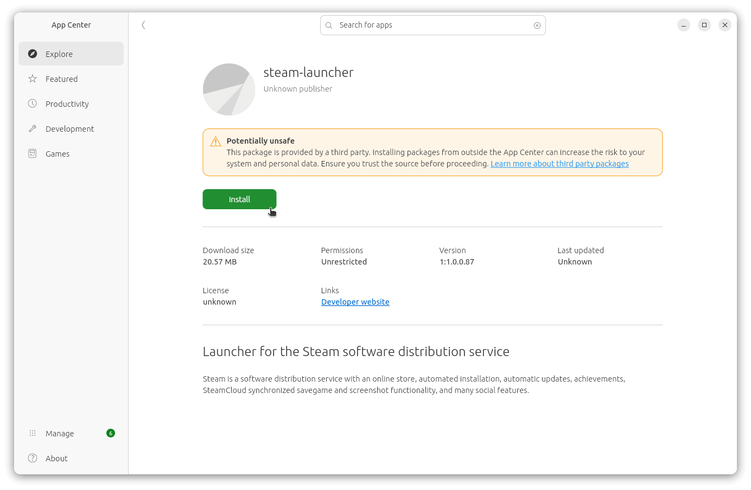The height and width of the screenshot is (490, 751).
Task: Open the Games category
Action: click(71, 153)
